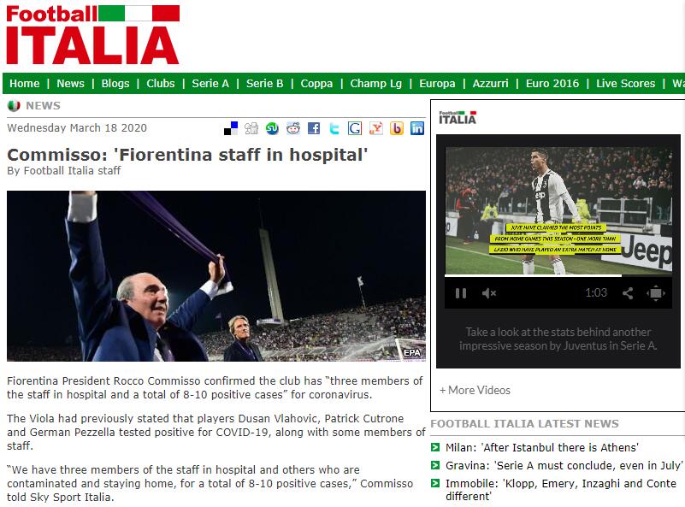Screen dimensions: 685x507
Task: Share article on StumbleUpon
Action: click(x=272, y=128)
